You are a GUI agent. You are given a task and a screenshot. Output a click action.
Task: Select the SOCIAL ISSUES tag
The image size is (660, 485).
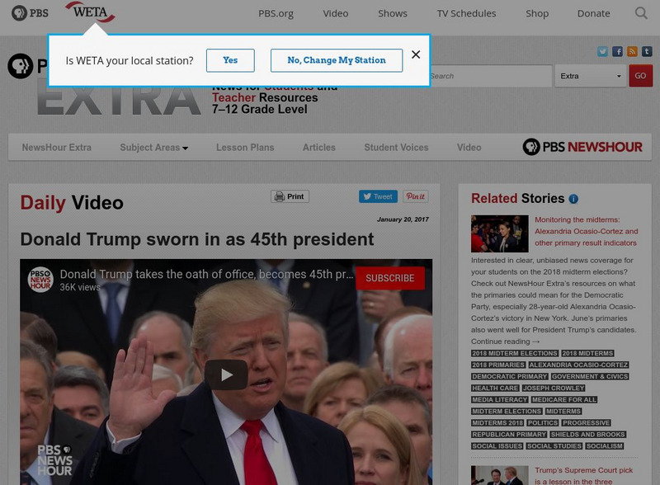497,446
